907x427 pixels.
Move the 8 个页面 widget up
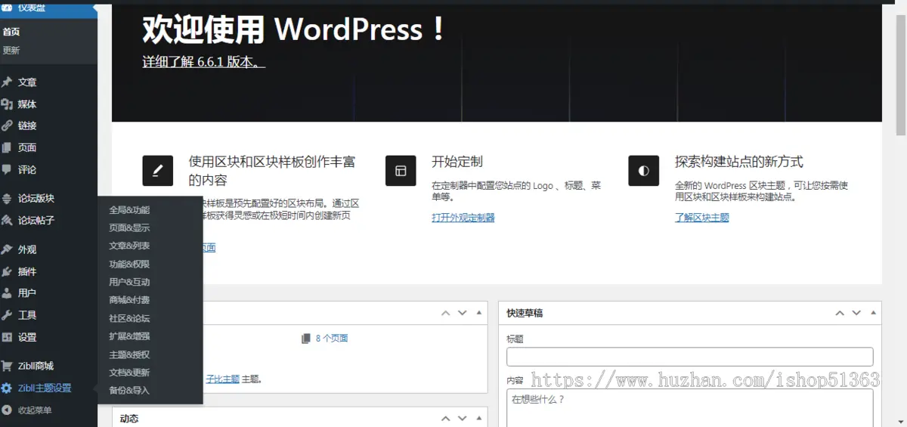coord(446,313)
